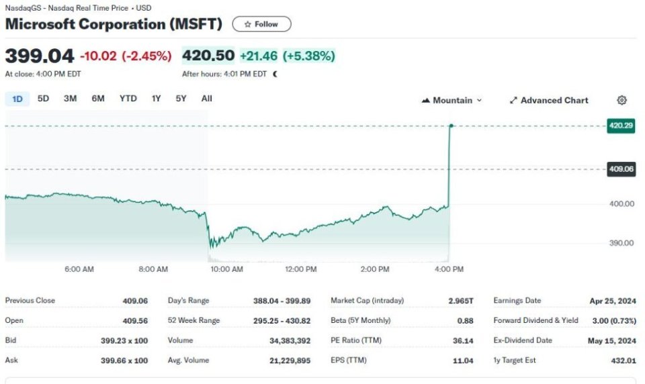This screenshot has width=645, height=384.
Task: Select the 1D time range
Action: pos(17,99)
